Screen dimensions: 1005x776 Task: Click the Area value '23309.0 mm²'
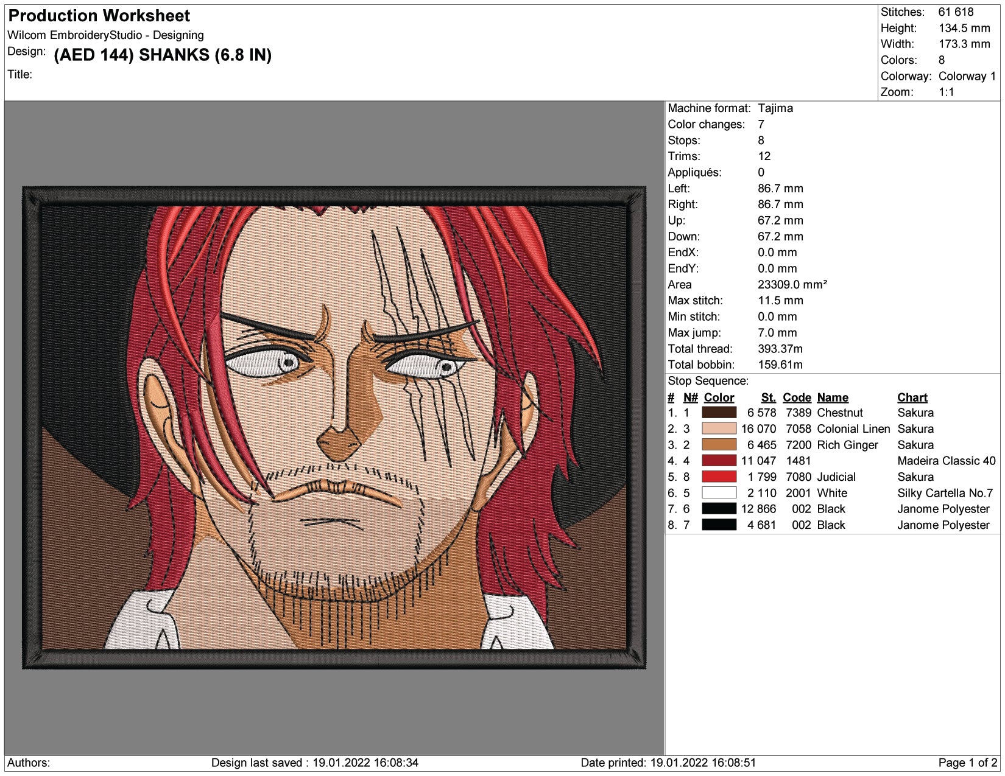792,284
